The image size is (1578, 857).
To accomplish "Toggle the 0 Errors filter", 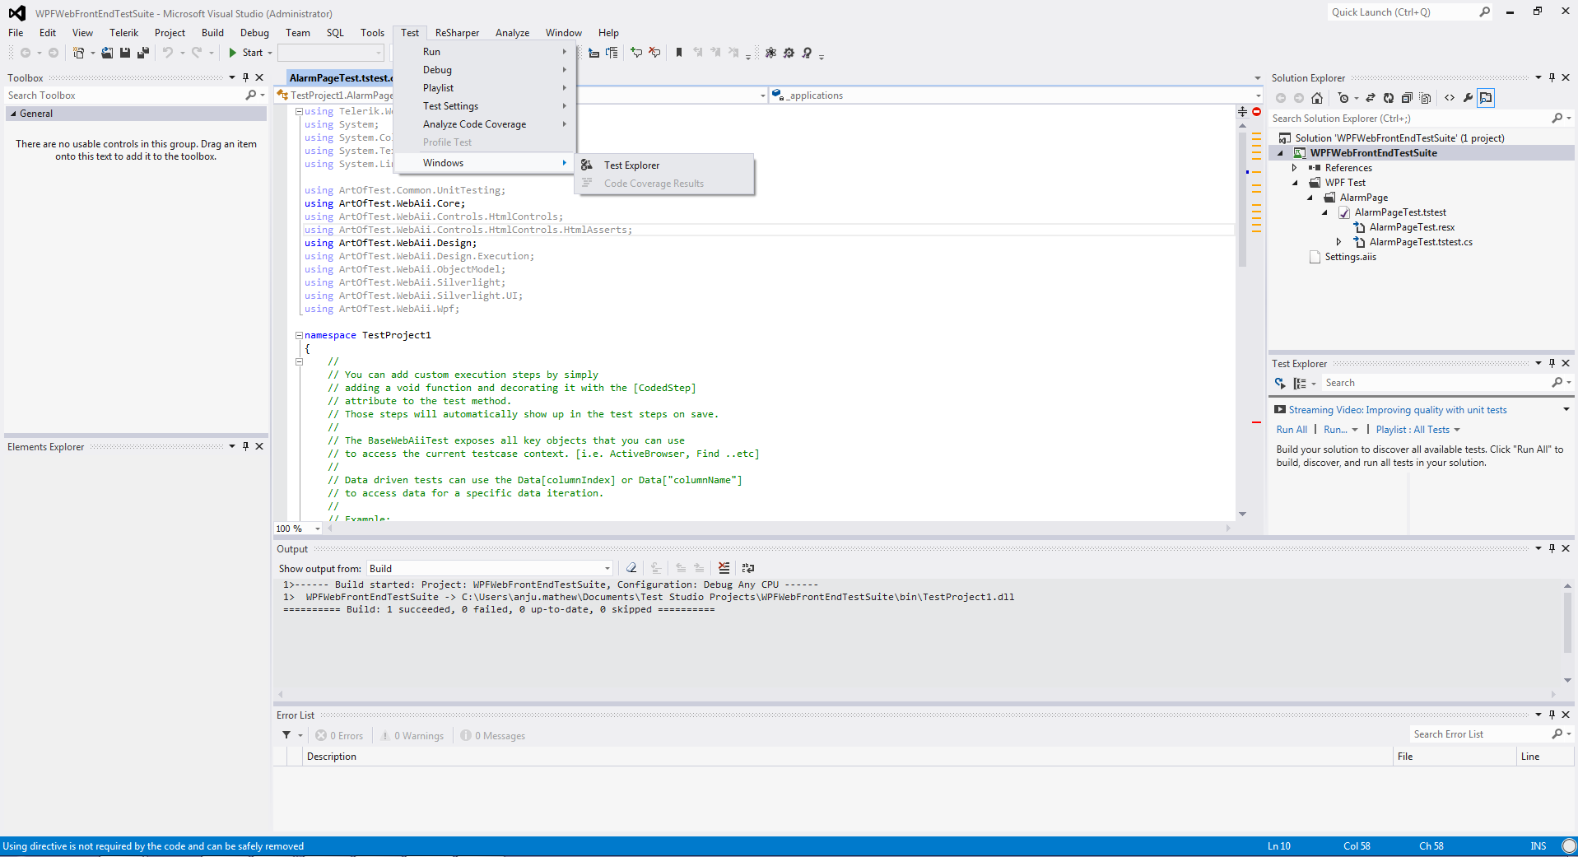I will (x=339, y=736).
